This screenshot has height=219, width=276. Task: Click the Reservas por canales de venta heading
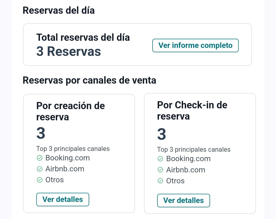(89, 81)
